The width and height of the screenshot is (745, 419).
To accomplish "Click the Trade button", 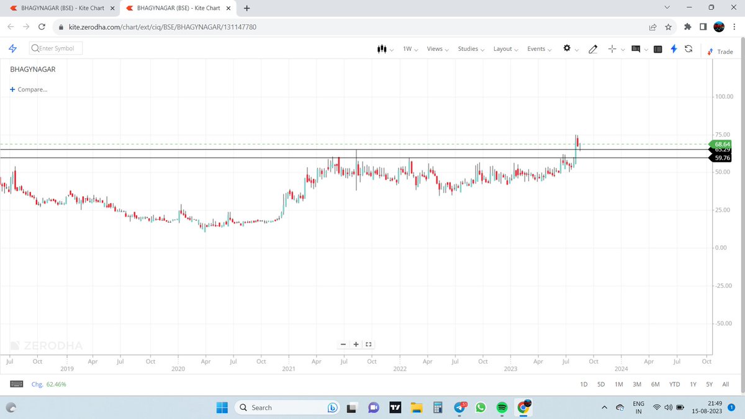I will pyautogui.click(x=720, y=52).
